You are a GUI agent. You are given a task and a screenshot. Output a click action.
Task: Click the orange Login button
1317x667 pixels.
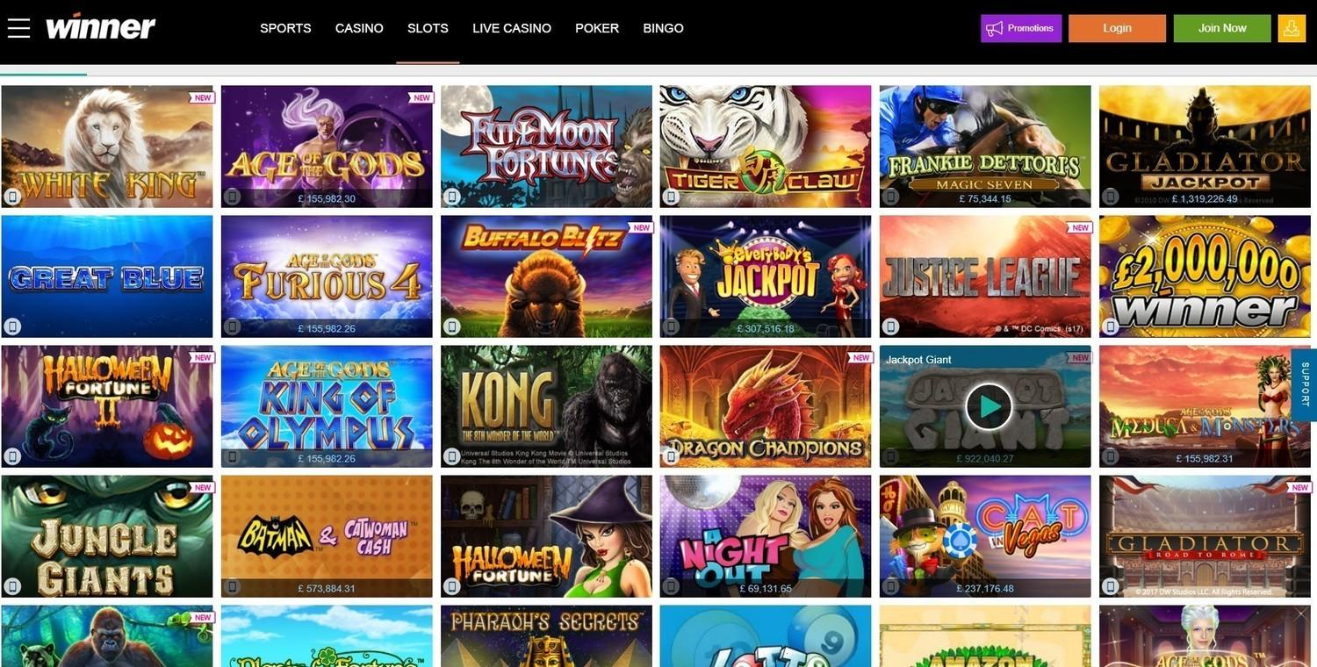click(x=1117, y=28)
